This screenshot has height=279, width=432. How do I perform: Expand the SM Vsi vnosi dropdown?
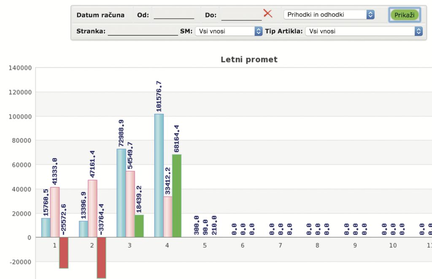coord(229,31)
